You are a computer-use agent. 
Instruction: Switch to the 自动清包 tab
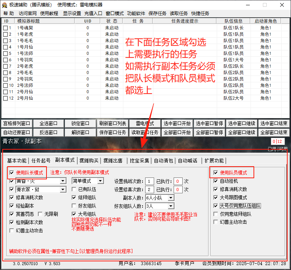pos(163,161)
